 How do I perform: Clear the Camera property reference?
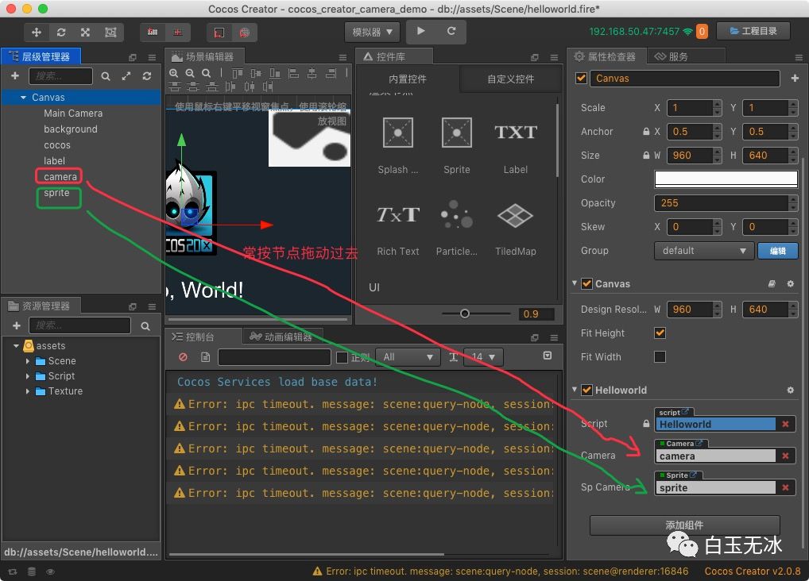click(x=785, y=456)
